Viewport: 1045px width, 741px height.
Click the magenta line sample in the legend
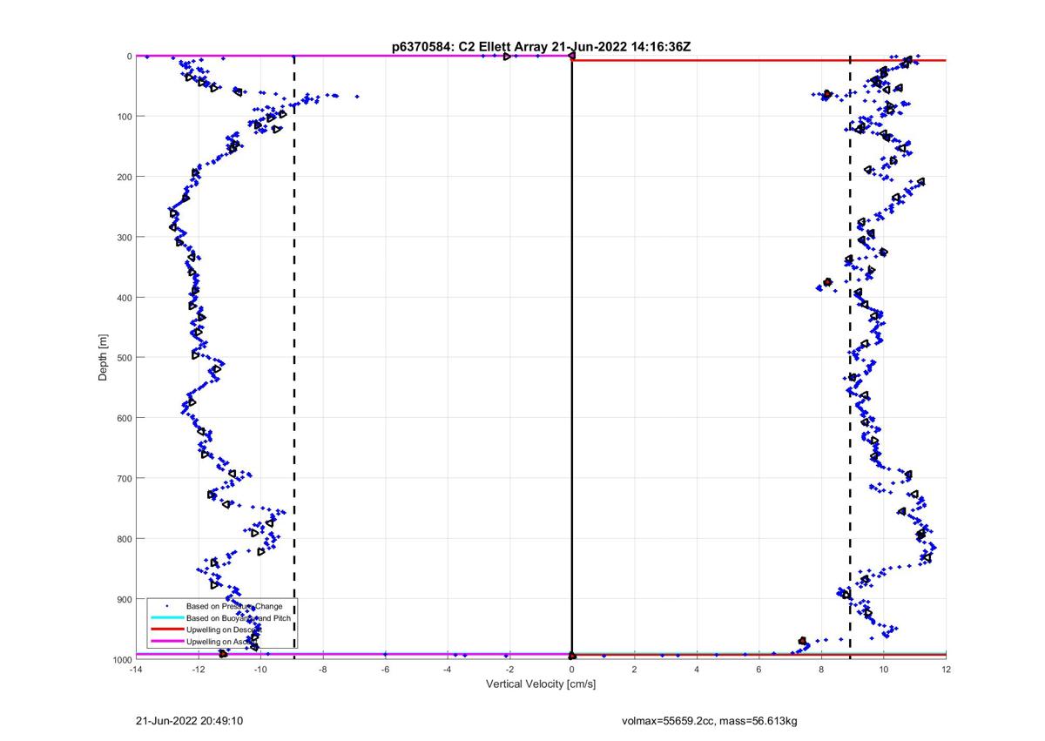point(166,642)
